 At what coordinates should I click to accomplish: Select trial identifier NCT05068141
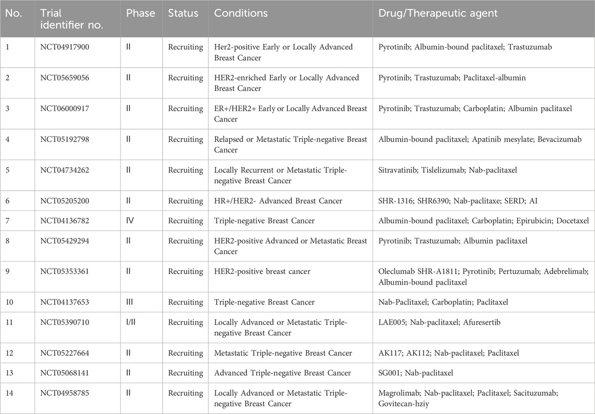(x=65, y=373)
